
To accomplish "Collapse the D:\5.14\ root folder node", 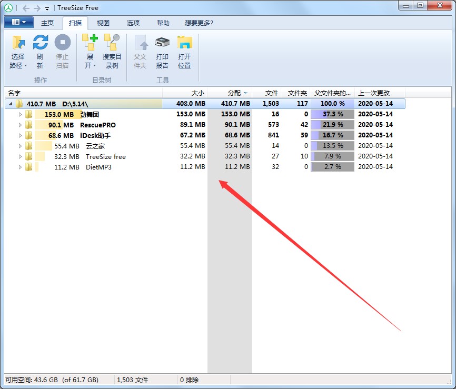I will pos(9,104).
